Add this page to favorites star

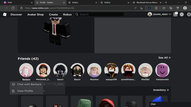click(141, 8)
